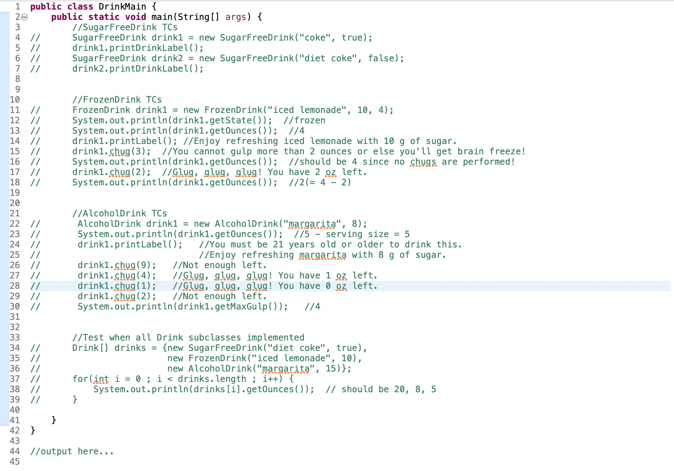The image size is (674, 471).
Task: Select the for loop keyword int
Action: [101, 379]
